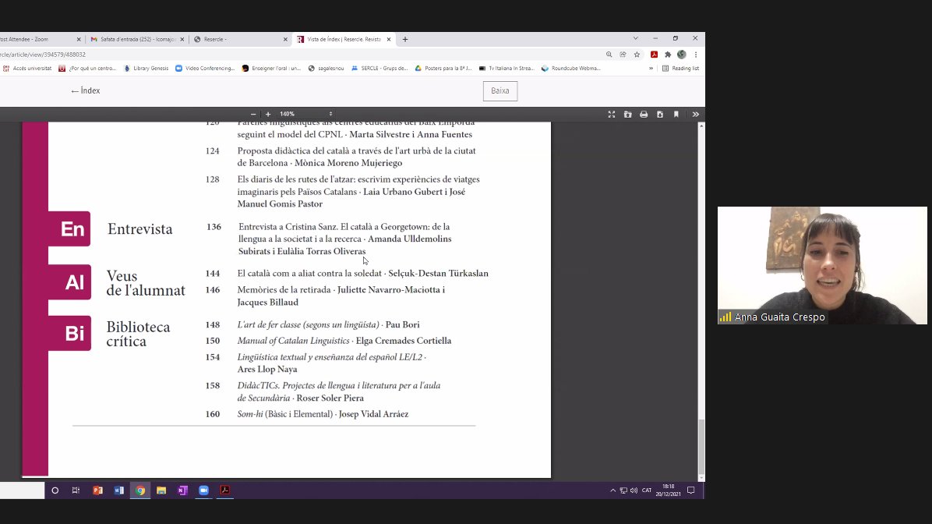Open Adobe Acrobat from the taskbar
This screenshot has width=932, height=524.
point(225,490)
